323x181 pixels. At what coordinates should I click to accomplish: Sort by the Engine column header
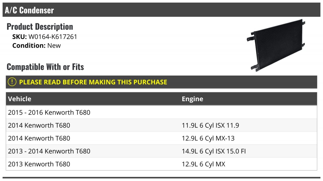(192, 99)
